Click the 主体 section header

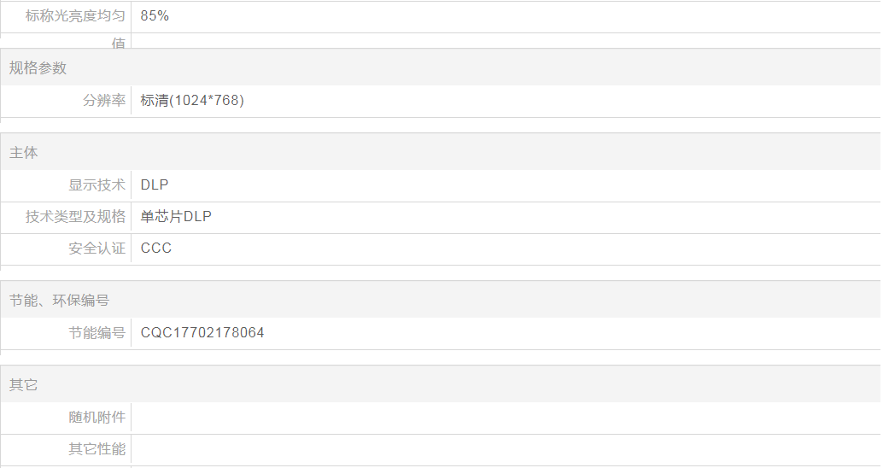click(24, 153)
